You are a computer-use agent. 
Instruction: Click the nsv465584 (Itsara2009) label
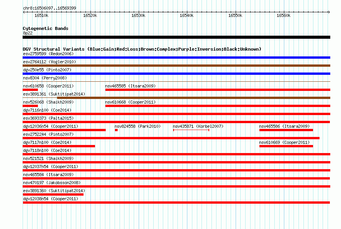pyautogui.click(x=48, y=175)
